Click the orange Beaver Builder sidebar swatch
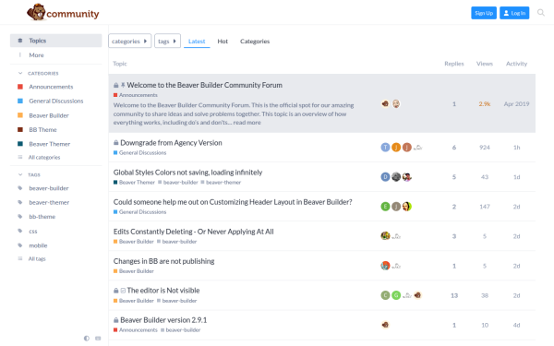This screenshot has width=554, height=346. click(20, 115)
